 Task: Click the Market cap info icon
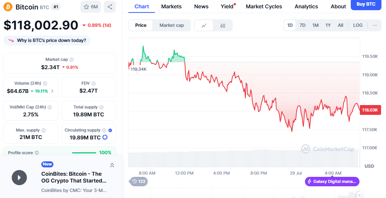(x=72, y=60)
